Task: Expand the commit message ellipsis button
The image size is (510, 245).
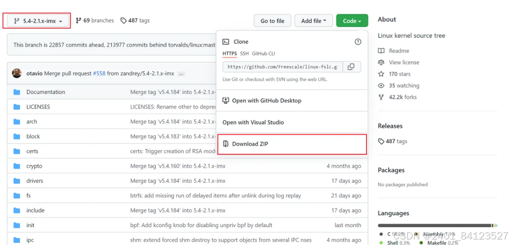Action: [181, 74]
